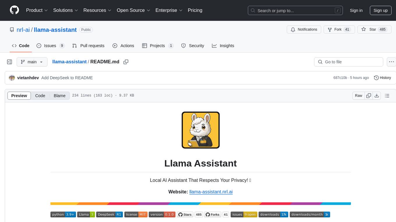Select the Preview view toggle
Screen dimensions: 396x222
point(19,96)
